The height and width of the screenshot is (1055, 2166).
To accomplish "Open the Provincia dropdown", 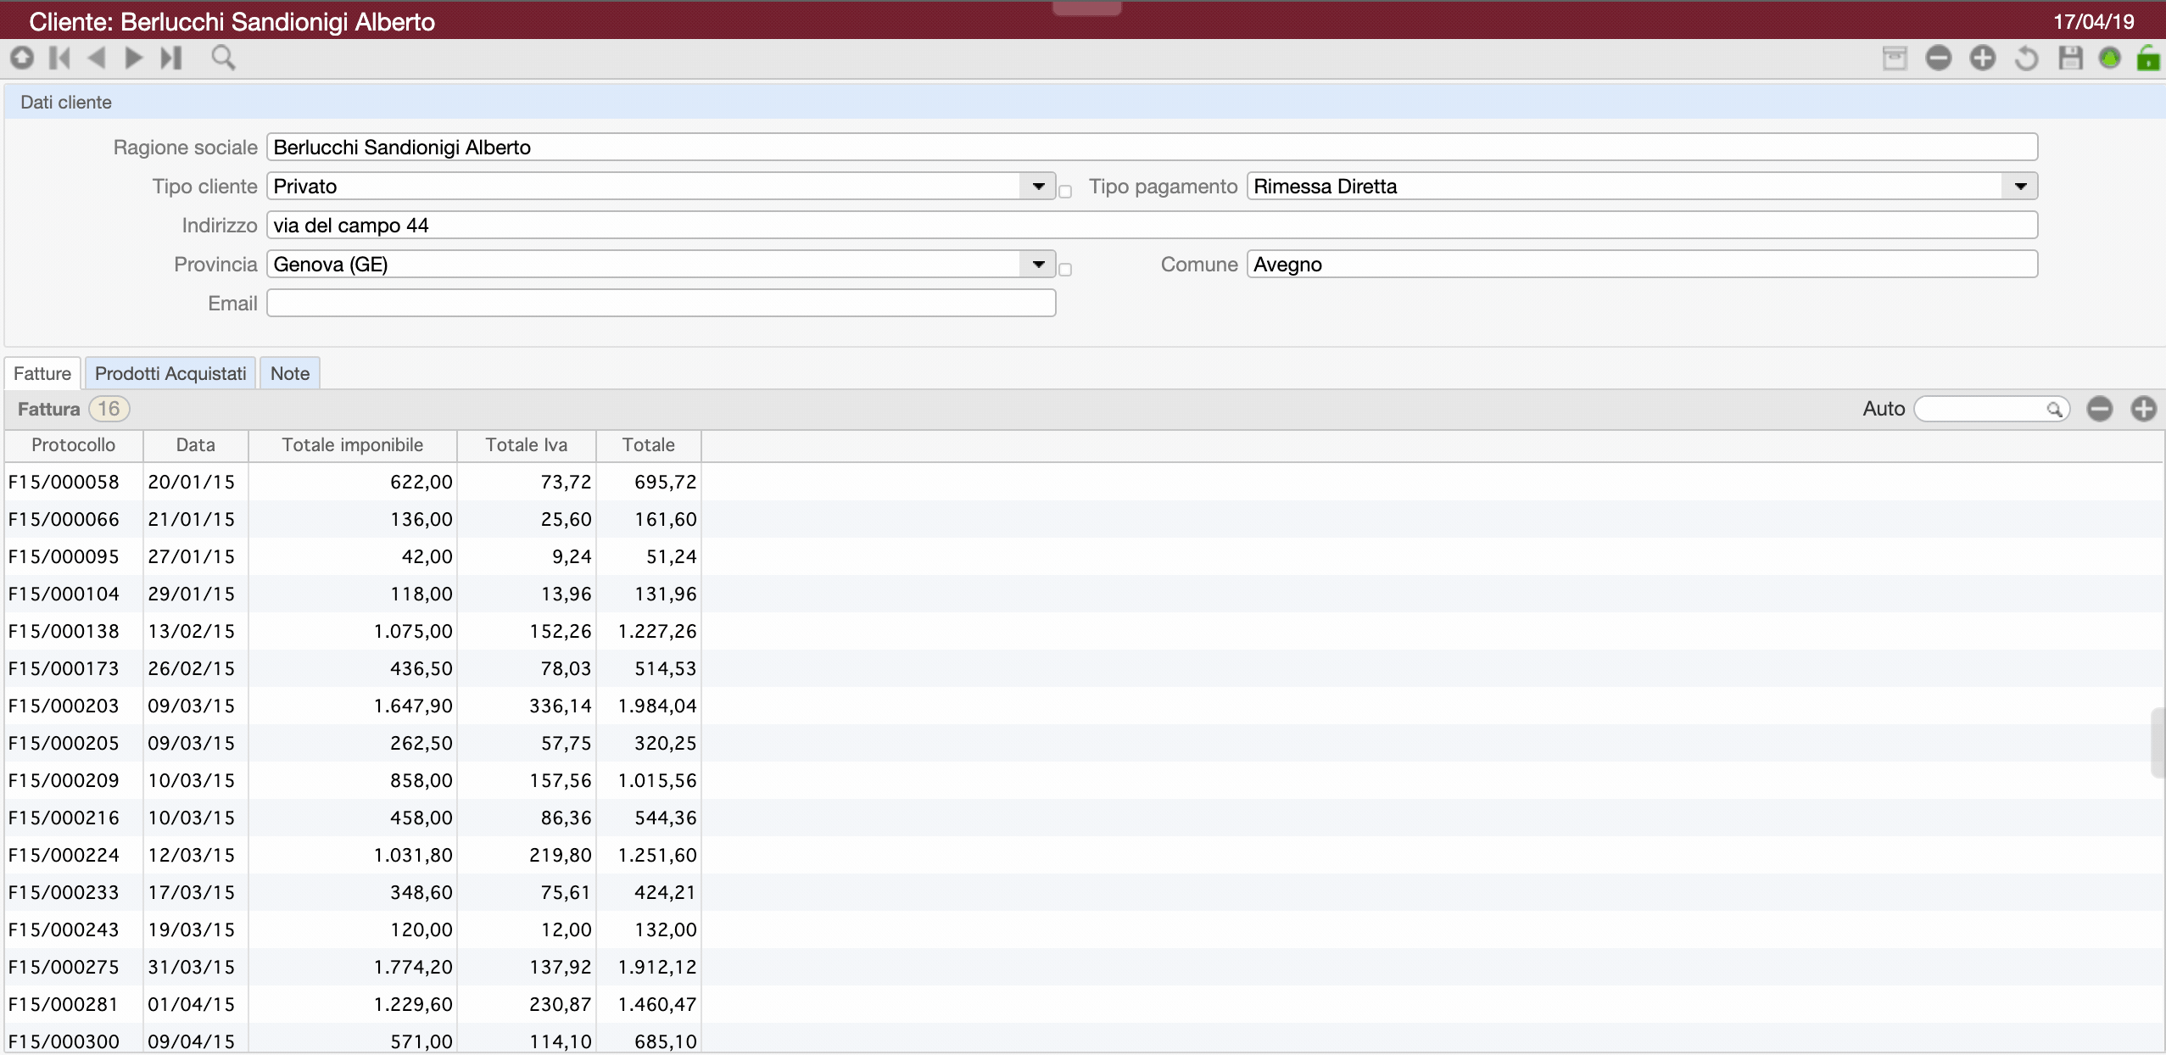I will tap(1038, 265).
